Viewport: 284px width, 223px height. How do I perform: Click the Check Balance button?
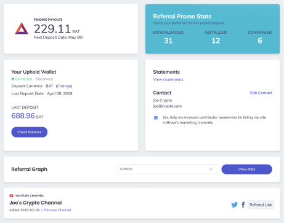(30, 132)
